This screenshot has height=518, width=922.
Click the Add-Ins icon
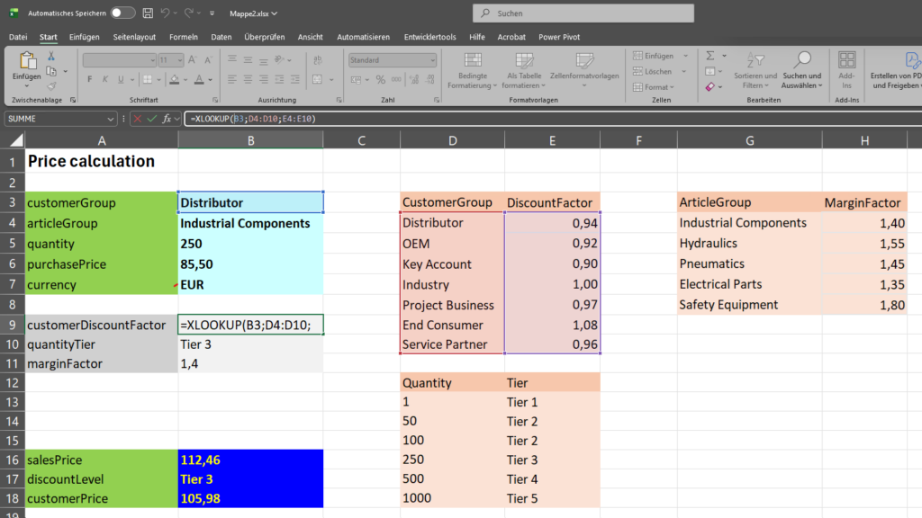click(846, 60)
